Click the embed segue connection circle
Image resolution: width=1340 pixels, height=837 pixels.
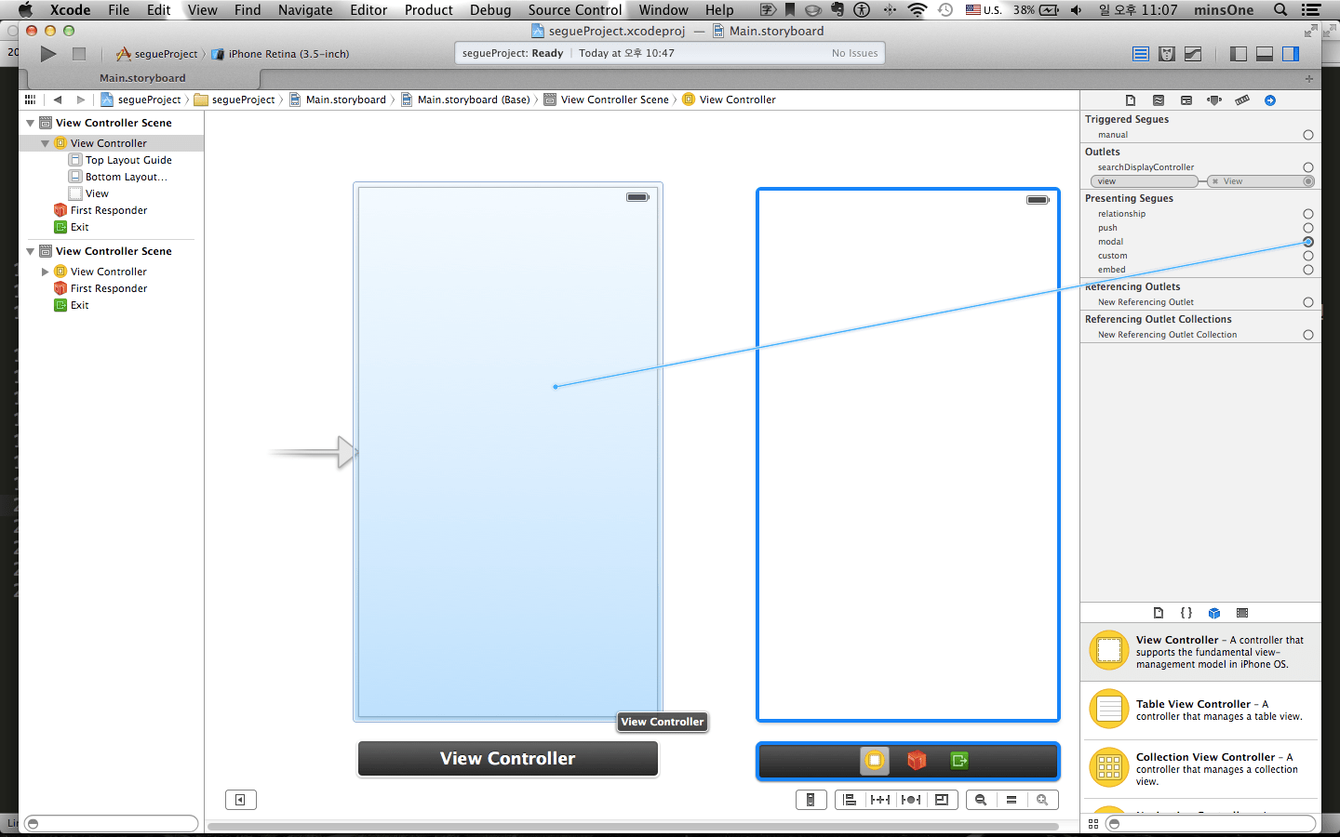click(1308, 270)
